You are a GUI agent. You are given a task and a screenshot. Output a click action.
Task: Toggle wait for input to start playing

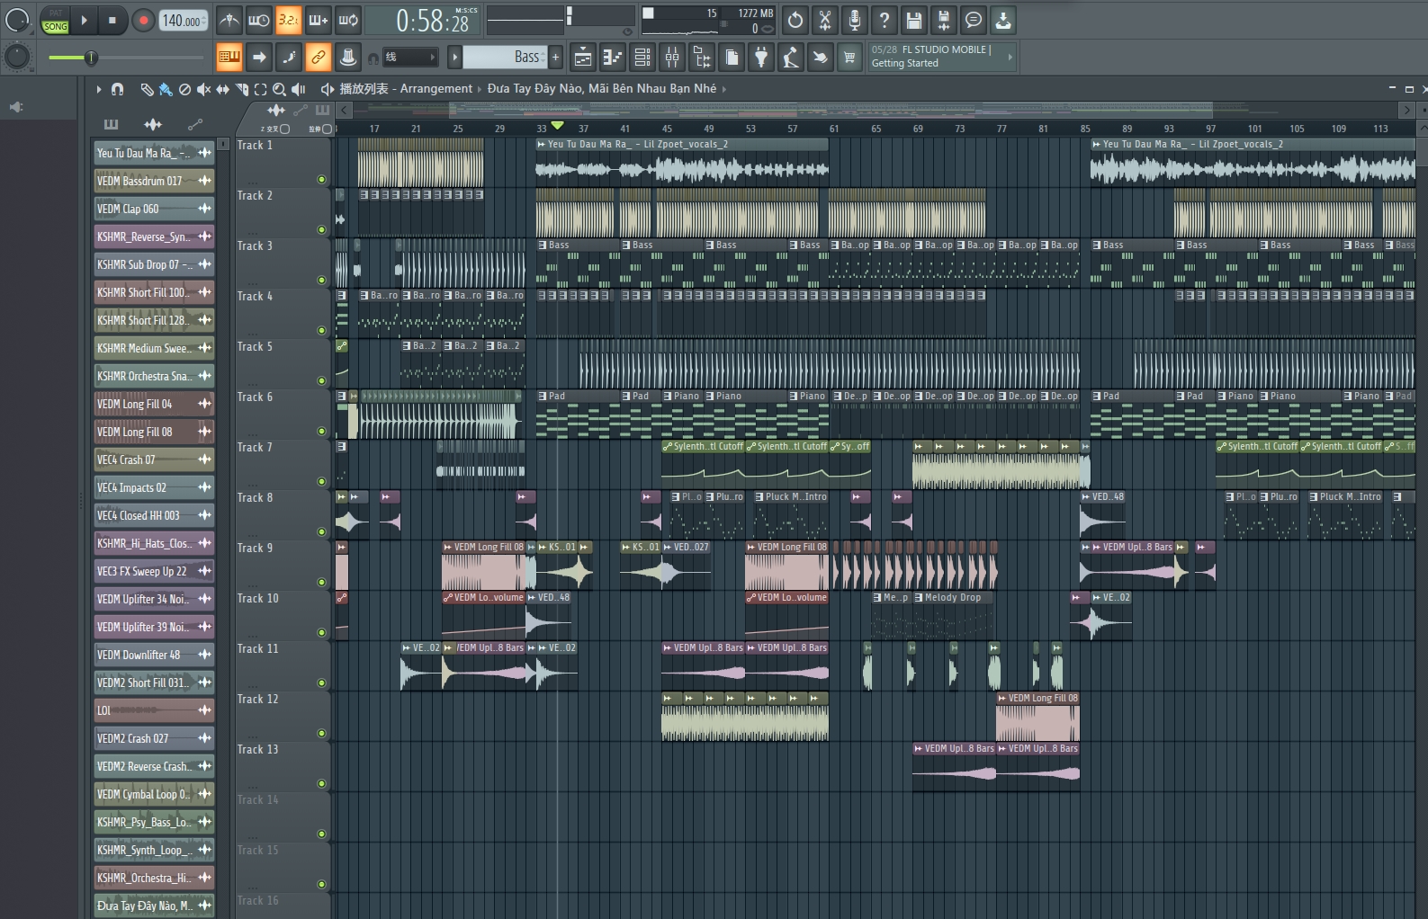[258, 20]
